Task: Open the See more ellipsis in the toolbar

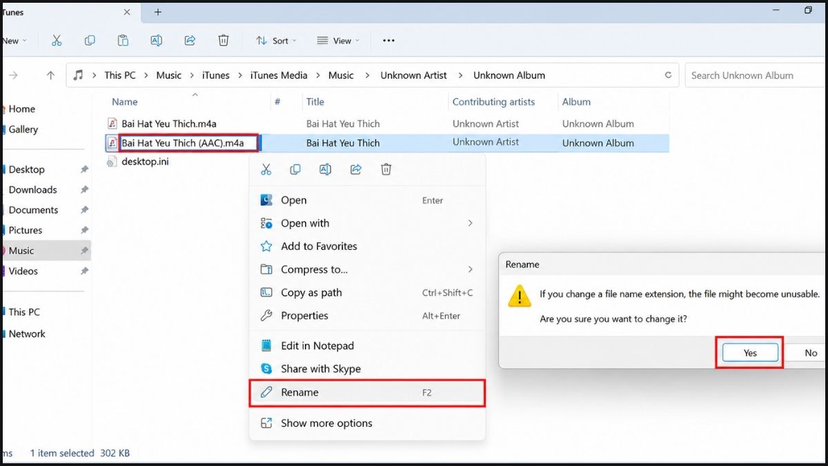Action: click(388, 41)
